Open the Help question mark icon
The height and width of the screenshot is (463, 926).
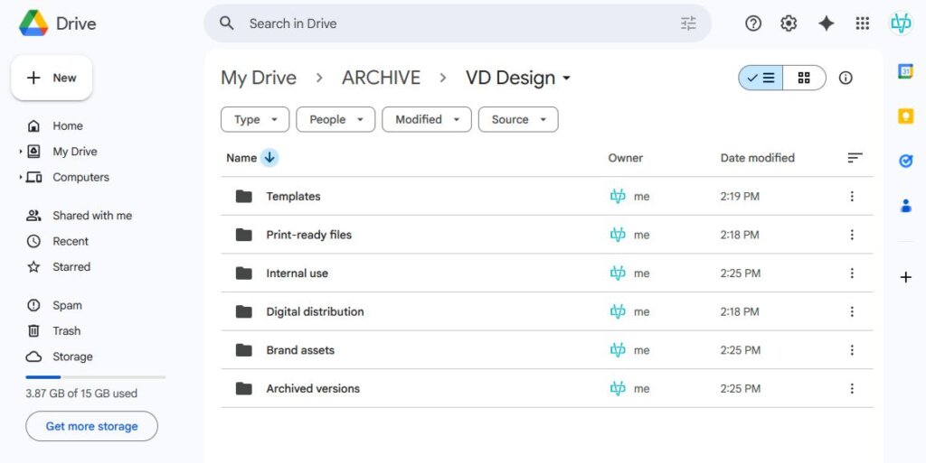click(x=753, y=23)
